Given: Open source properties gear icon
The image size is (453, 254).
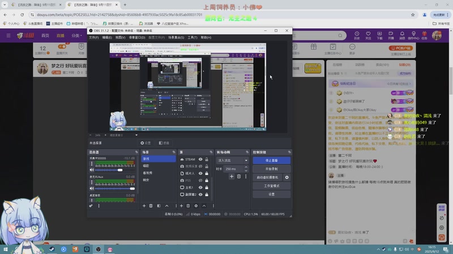Looking at the screenshot, I should [x=196, y=205].
